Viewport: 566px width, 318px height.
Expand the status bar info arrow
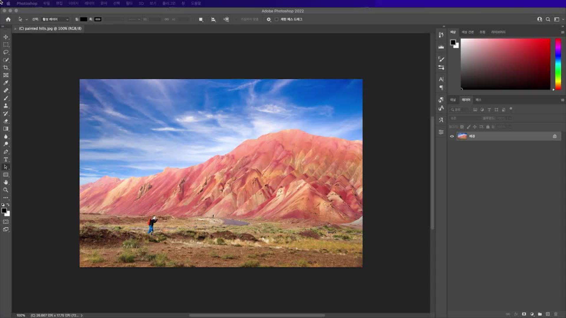(x=82, y=315)
